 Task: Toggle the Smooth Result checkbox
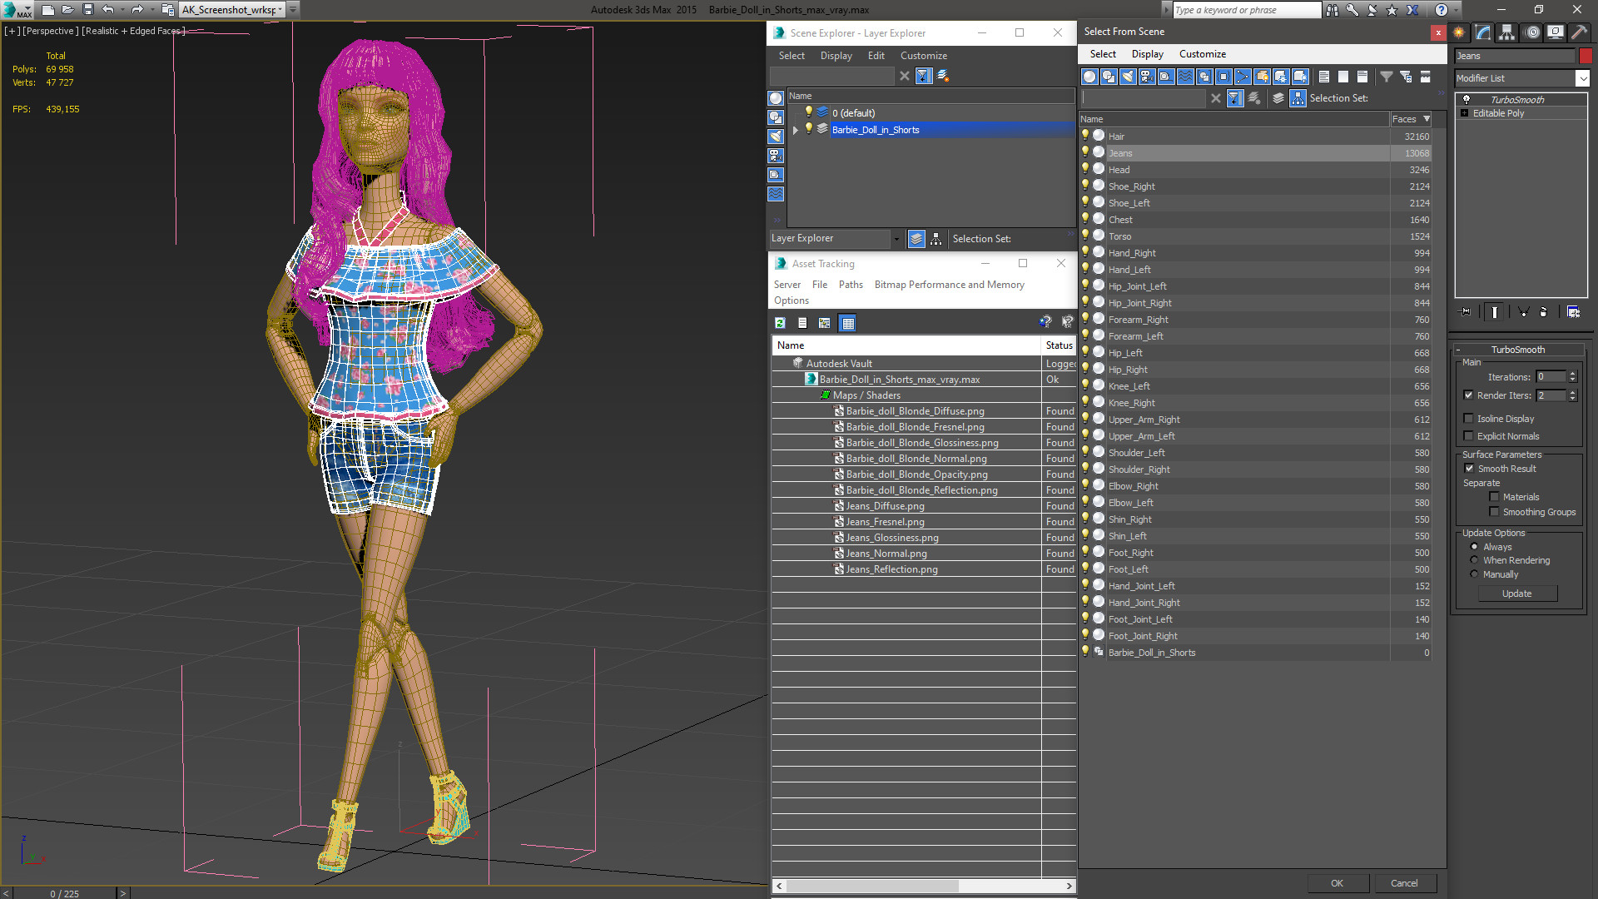(1469, 469)
